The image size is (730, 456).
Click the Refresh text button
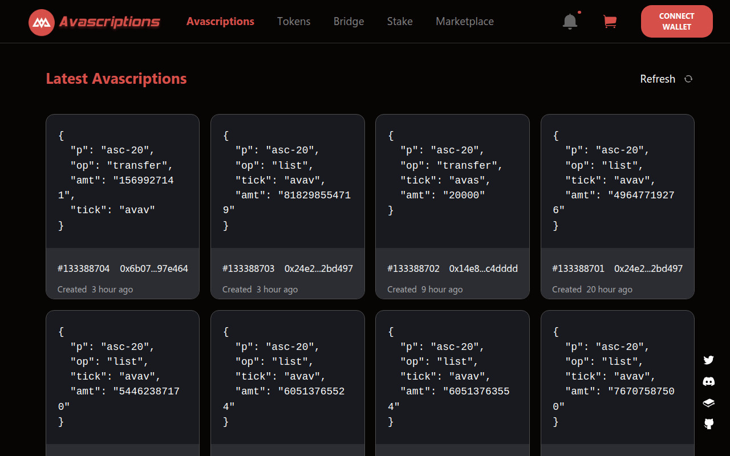coord(658,79)
